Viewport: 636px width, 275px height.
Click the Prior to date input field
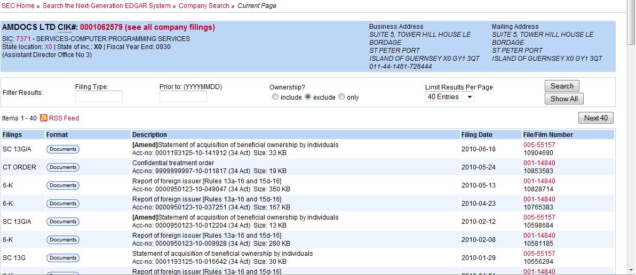pyautogui.click(x=183, y=96)
